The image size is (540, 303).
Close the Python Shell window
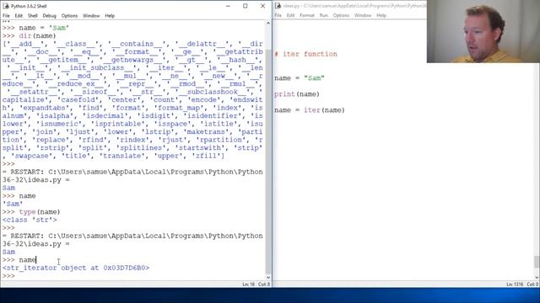(x=262, y=6)
